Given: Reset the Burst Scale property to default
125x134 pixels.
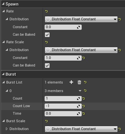Looking at the screenshot, I should click(47, 121).
